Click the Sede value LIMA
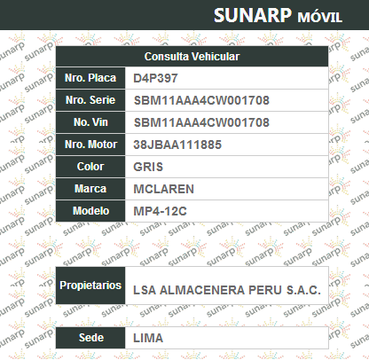 (148, 338)
